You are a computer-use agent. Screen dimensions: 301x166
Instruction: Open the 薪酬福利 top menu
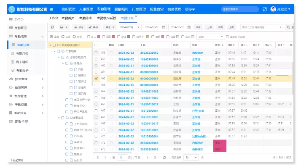pos(121,9)
